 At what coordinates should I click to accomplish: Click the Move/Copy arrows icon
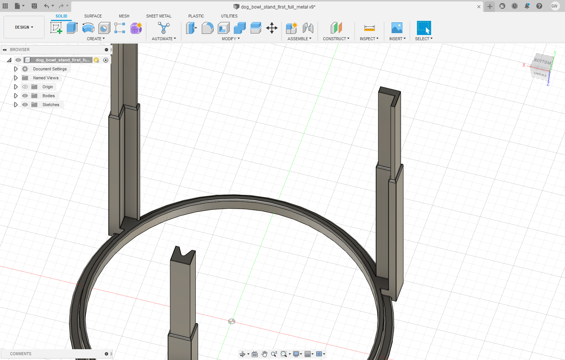(271, 28)
